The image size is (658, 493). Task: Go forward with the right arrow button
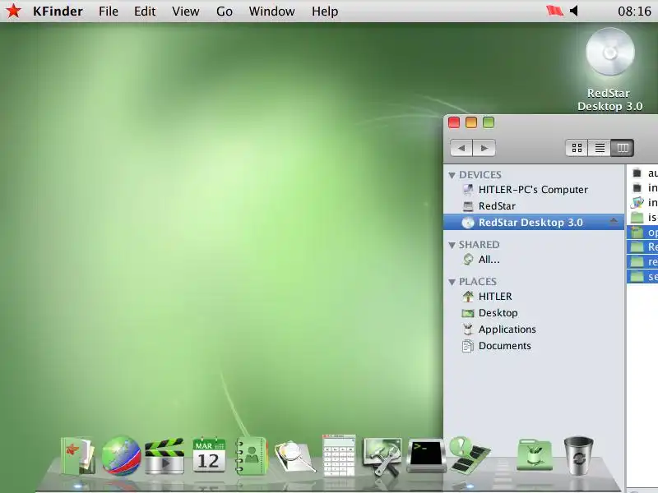[484, 148]
